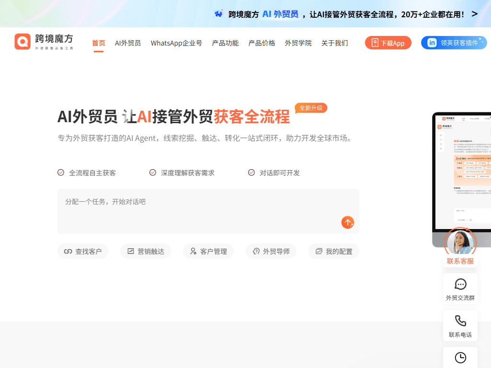Open the 关于我们 menu item
491x368 pixels.
pyautogui.click(x=334, y=43)
